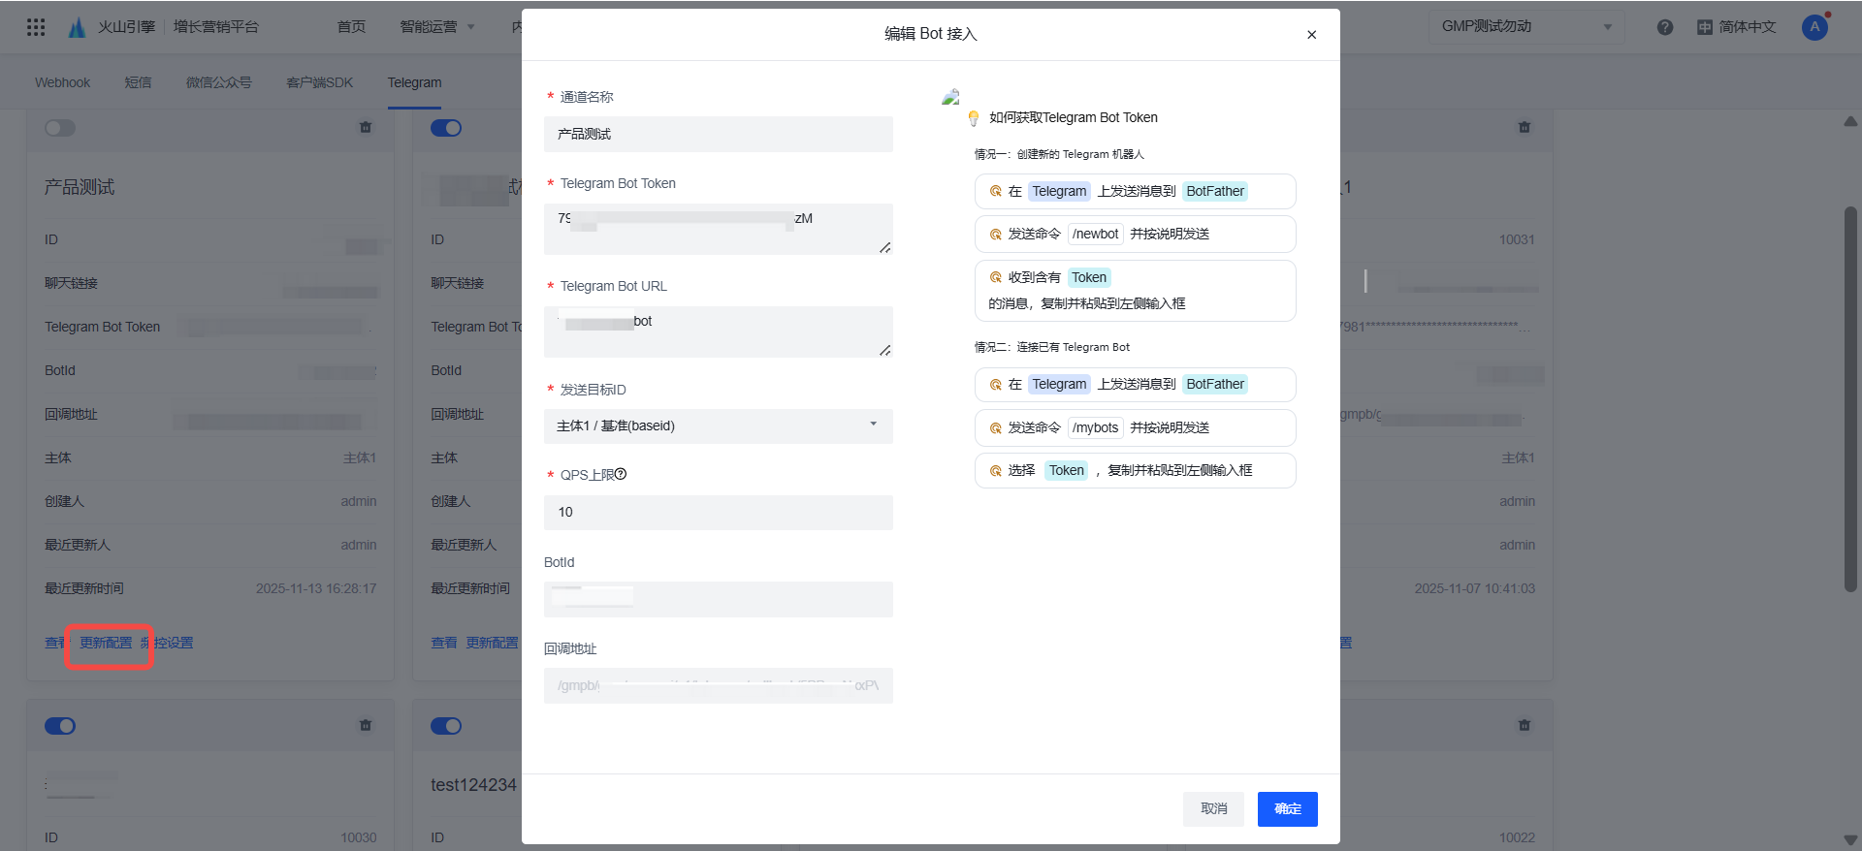This screenshot has width=1862, height=851.
Task: Click the language switch icon beside 简体中文
Action: (x=1705, y=27)
